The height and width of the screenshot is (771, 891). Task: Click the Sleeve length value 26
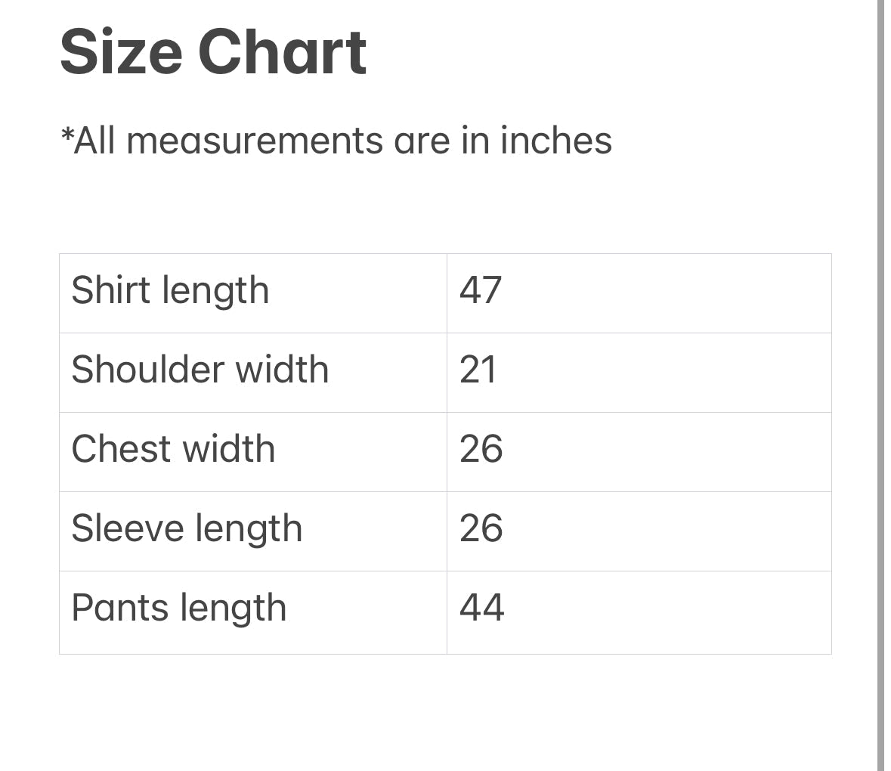(481, 529)
